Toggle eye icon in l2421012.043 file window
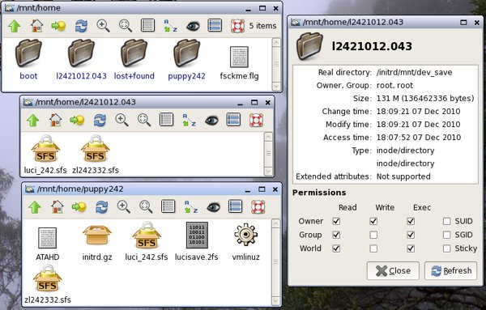This screenshot has width=486, height=310. click(x=211, y=120)
